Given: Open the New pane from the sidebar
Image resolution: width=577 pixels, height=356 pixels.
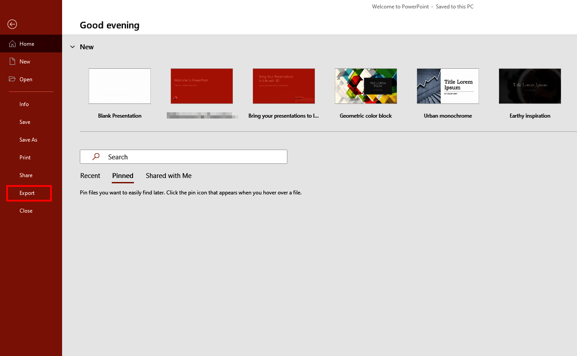Looking at the screenshot, I should 25,61.
